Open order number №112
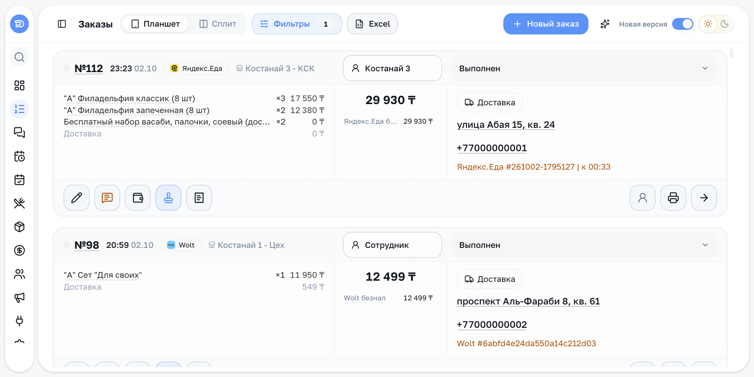Image resolution: width=754 pixels, height=377 pixels. coord(89,68)
